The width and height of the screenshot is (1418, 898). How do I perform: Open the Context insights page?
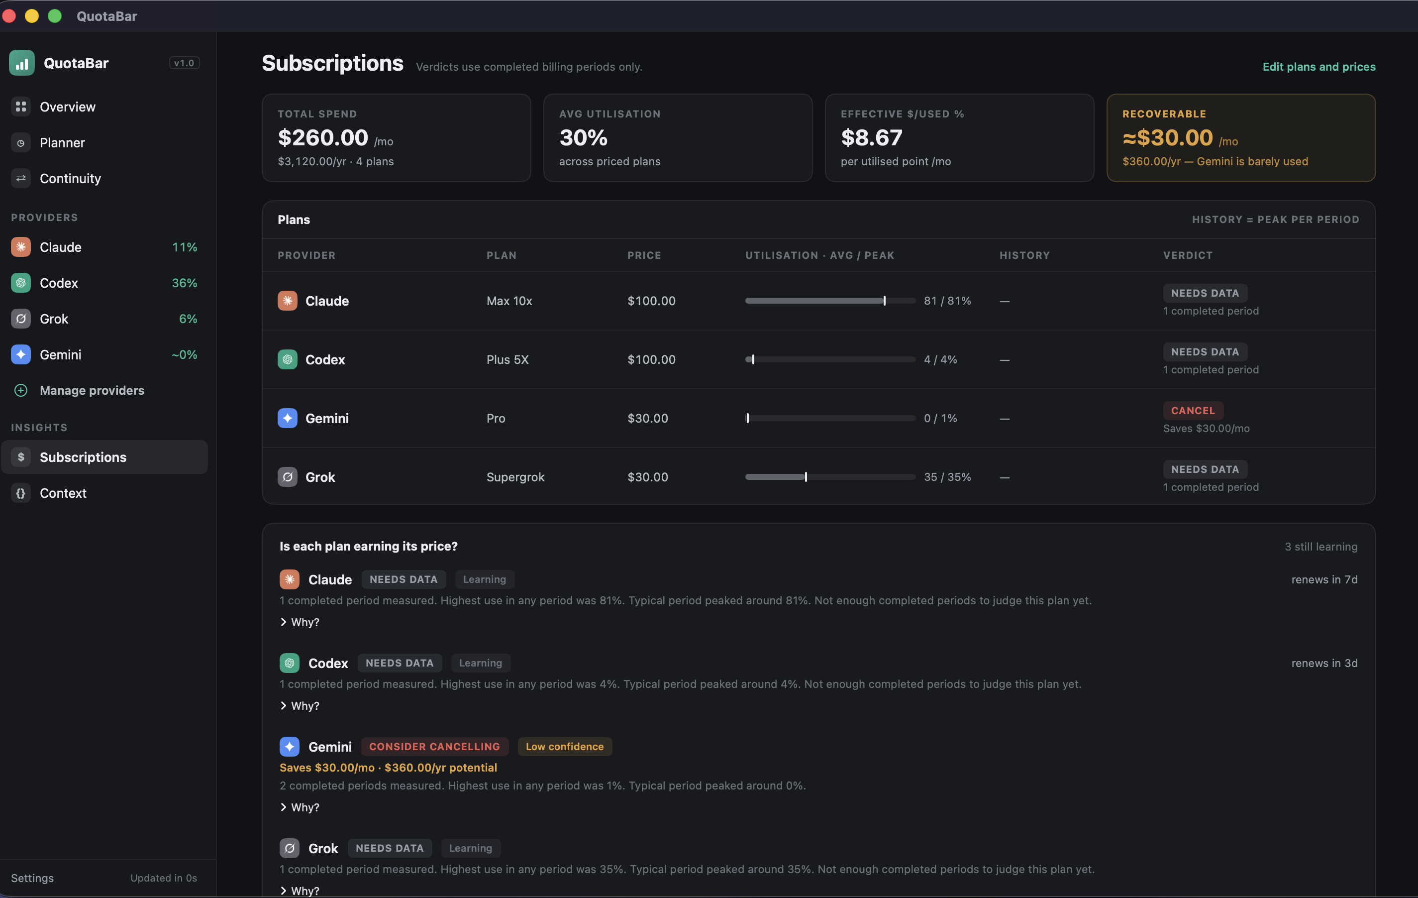[105, 493]
